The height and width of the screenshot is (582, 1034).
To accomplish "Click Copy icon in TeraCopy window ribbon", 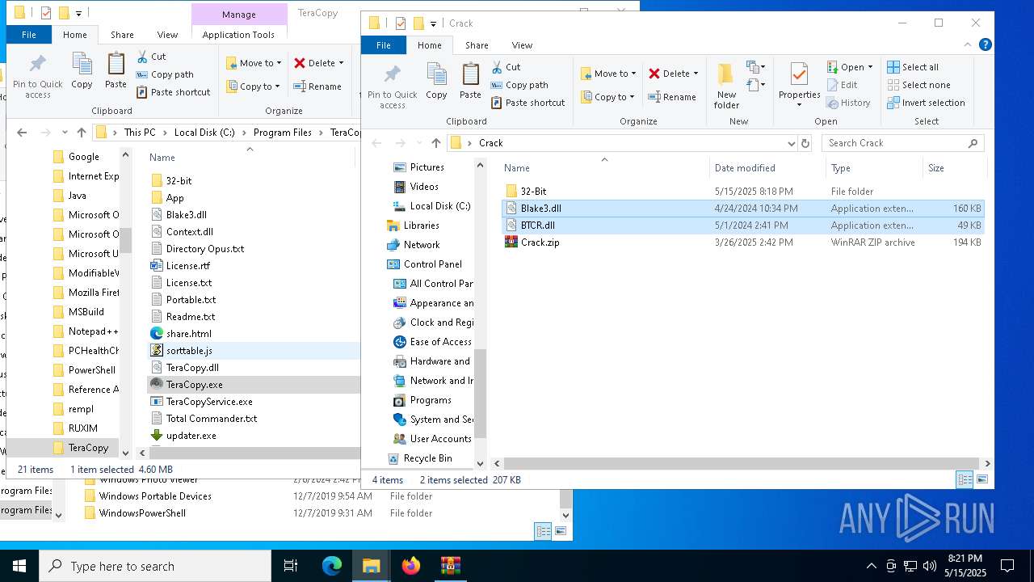I will click(x=82, y=71).
